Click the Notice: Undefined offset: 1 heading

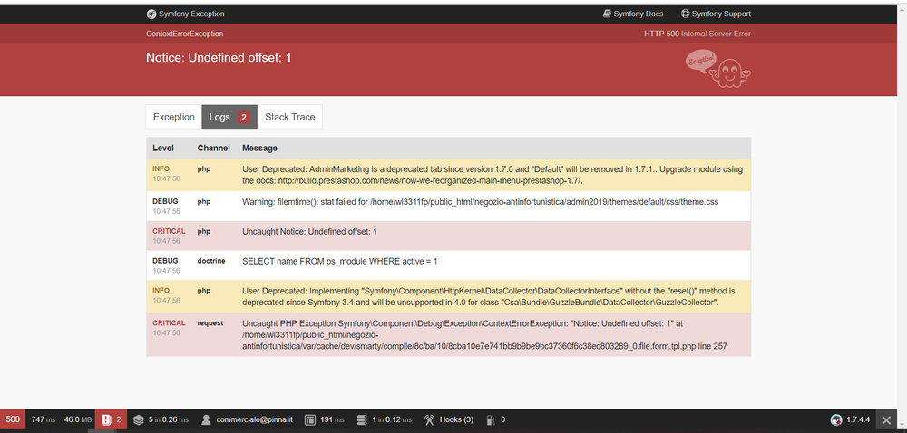pos(219,58)
